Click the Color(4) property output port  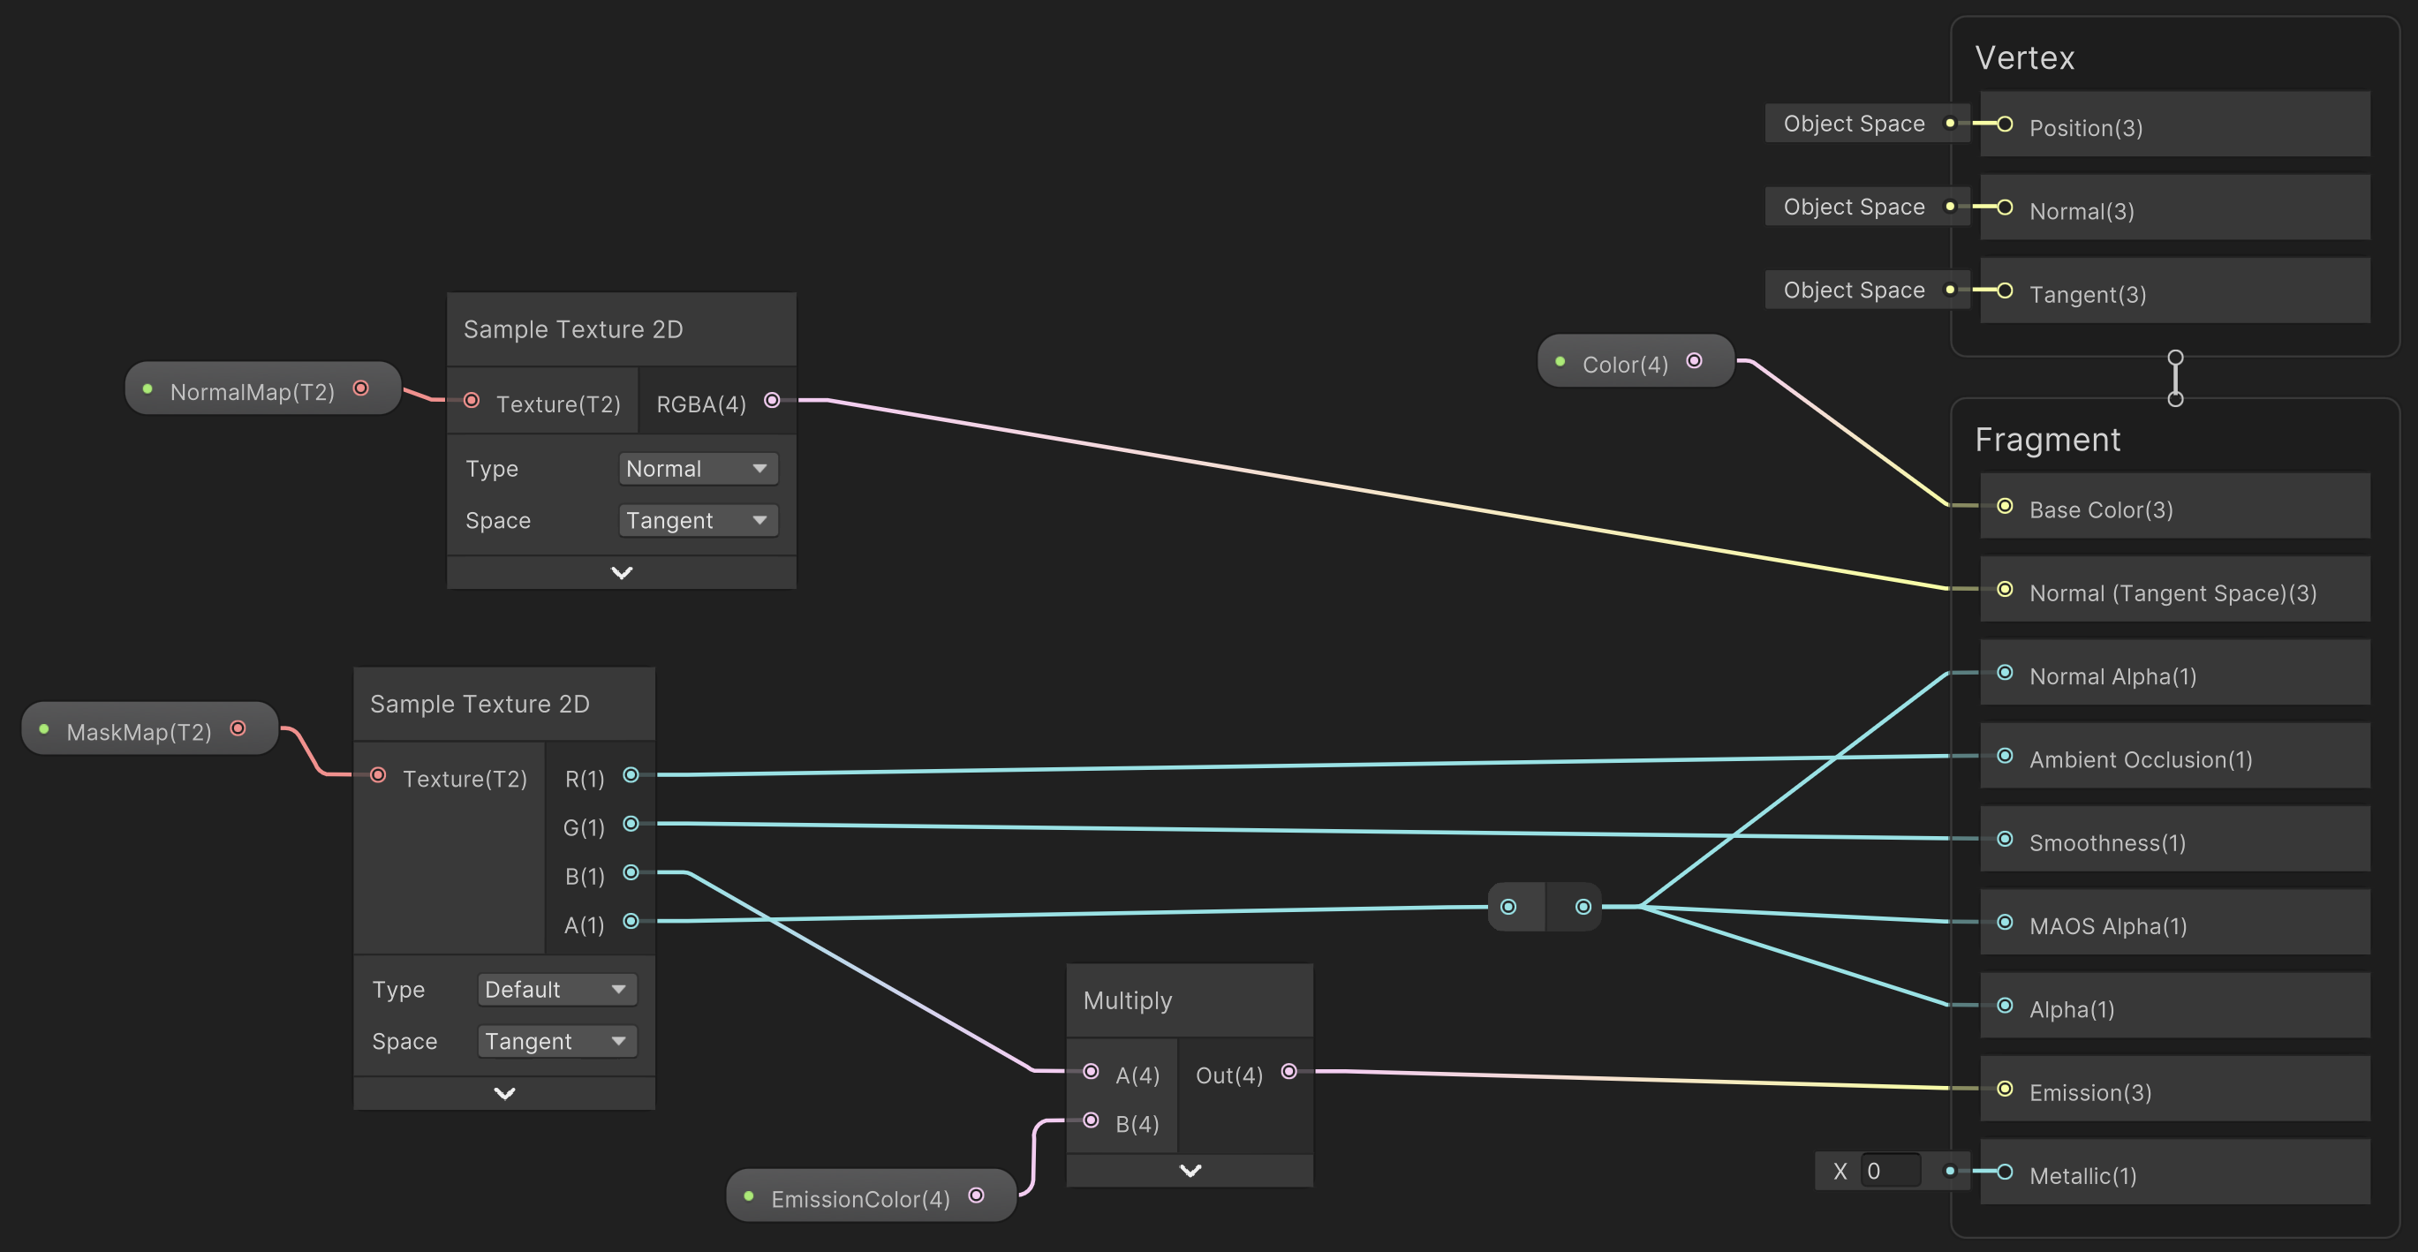[1695, 361]
